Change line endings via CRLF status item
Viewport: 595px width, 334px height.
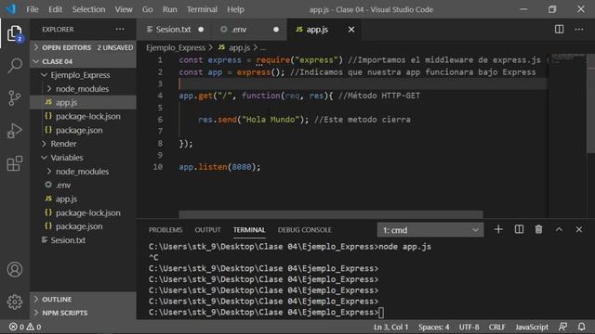[497, 327]
